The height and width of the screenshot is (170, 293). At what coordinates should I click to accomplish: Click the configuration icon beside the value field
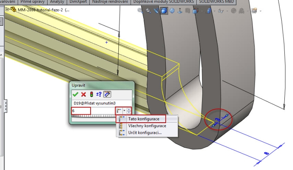(119, 111)
